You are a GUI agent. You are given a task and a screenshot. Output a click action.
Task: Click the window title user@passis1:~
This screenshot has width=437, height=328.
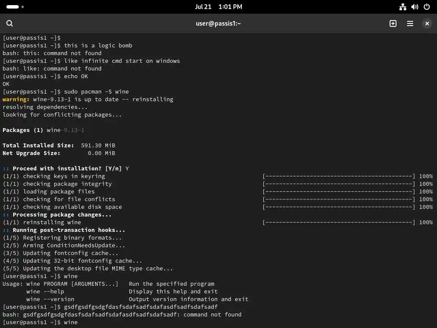pos(218,23)
